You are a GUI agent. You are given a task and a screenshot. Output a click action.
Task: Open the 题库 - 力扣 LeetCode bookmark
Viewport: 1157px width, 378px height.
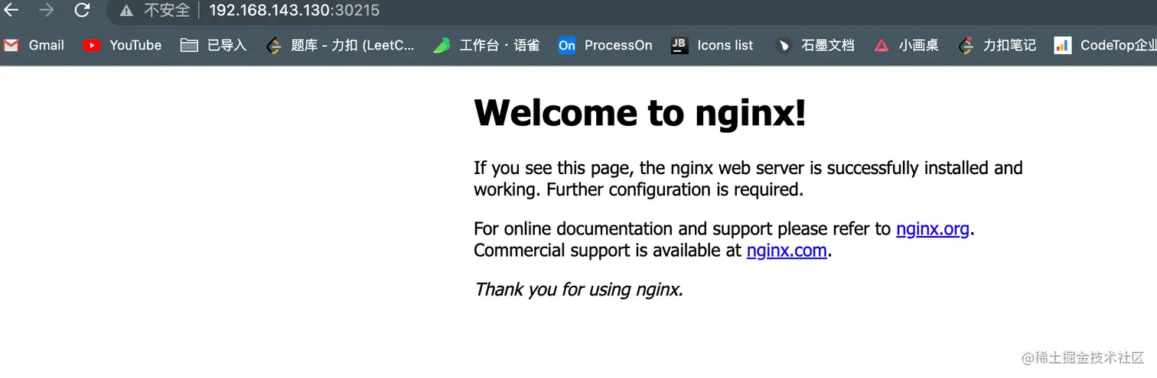coord(340,45)
